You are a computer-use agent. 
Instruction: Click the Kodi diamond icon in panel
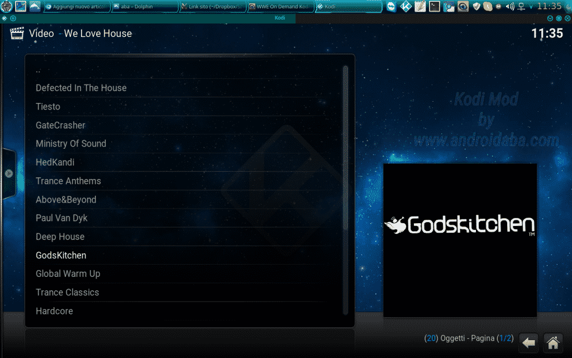[406, 6]
